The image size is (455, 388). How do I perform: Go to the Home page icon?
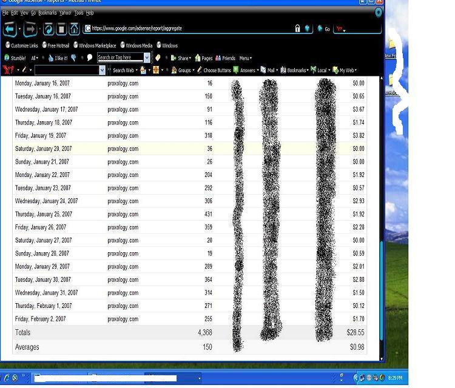(x=74, y=28)
